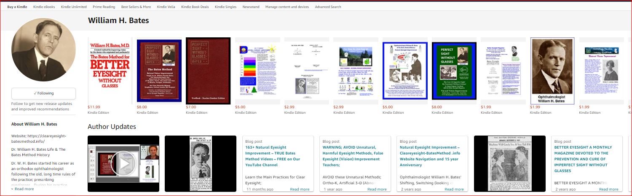632x196 pixels.
Task: Click Read more on the 15 year Anniversary post
Action: tap(454, 189)
